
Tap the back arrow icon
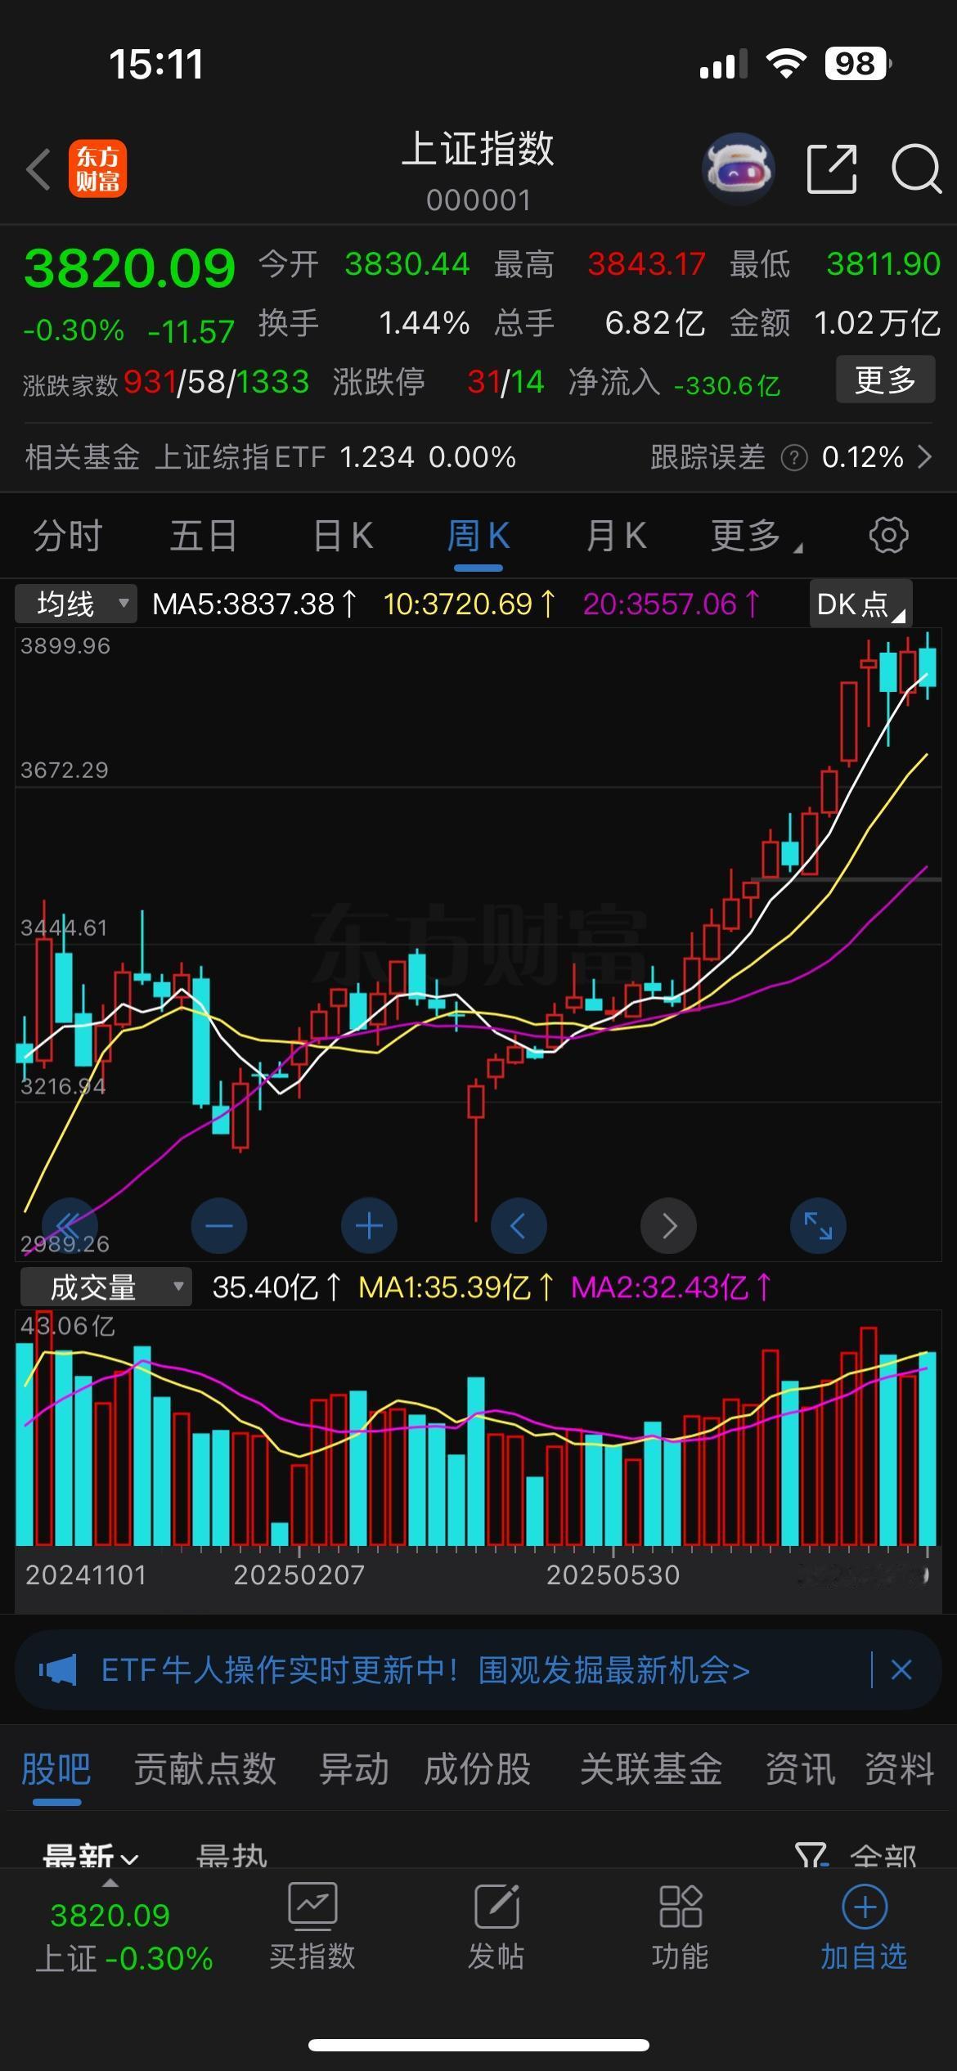(x=38, y=169)
